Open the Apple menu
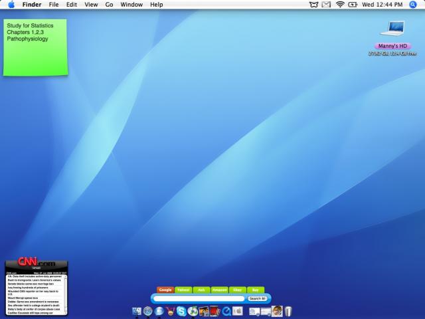The image size is (425, 319). click(x=11, y=5)
